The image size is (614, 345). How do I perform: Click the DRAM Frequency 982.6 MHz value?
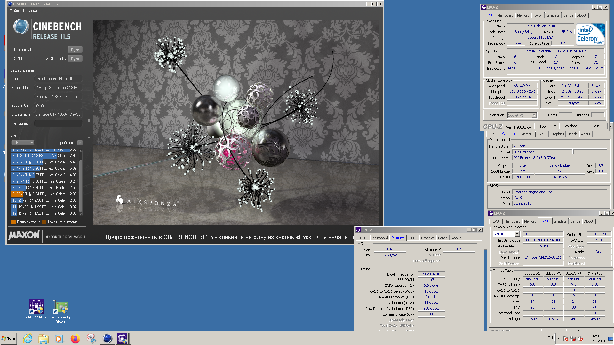click(x=431, y=274)
